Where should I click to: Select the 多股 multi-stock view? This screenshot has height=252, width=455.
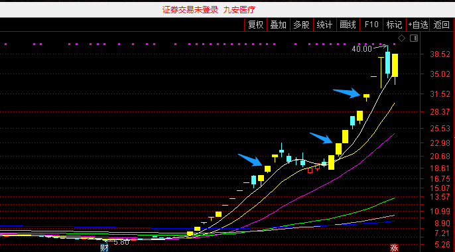point(302,25)
